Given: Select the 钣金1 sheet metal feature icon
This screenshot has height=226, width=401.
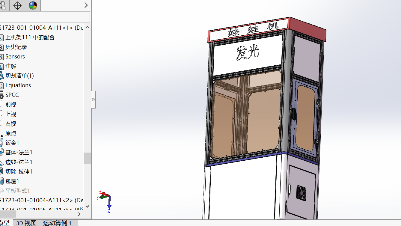Looking at the screenshot, I should coord(3,143).
